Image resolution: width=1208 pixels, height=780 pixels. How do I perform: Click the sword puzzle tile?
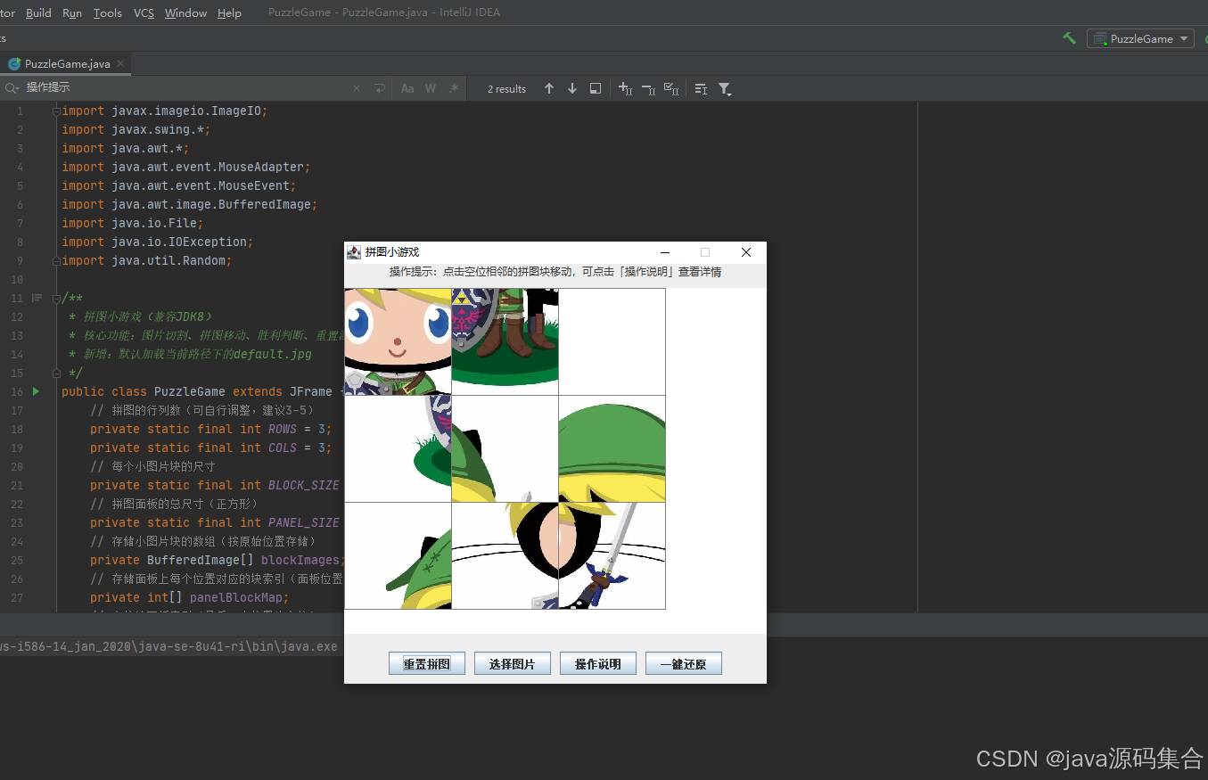click(612, 555)
